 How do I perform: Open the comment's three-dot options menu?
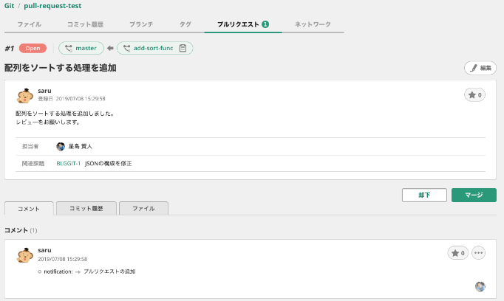tap(478, 253)
